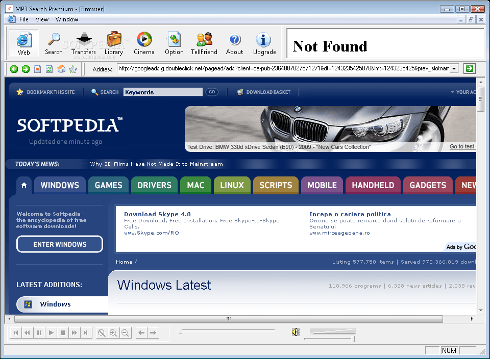Switch to the GAMES tab on Softpedia
The height and width of the screenshot is (359, 490).
tap(108, 185)
